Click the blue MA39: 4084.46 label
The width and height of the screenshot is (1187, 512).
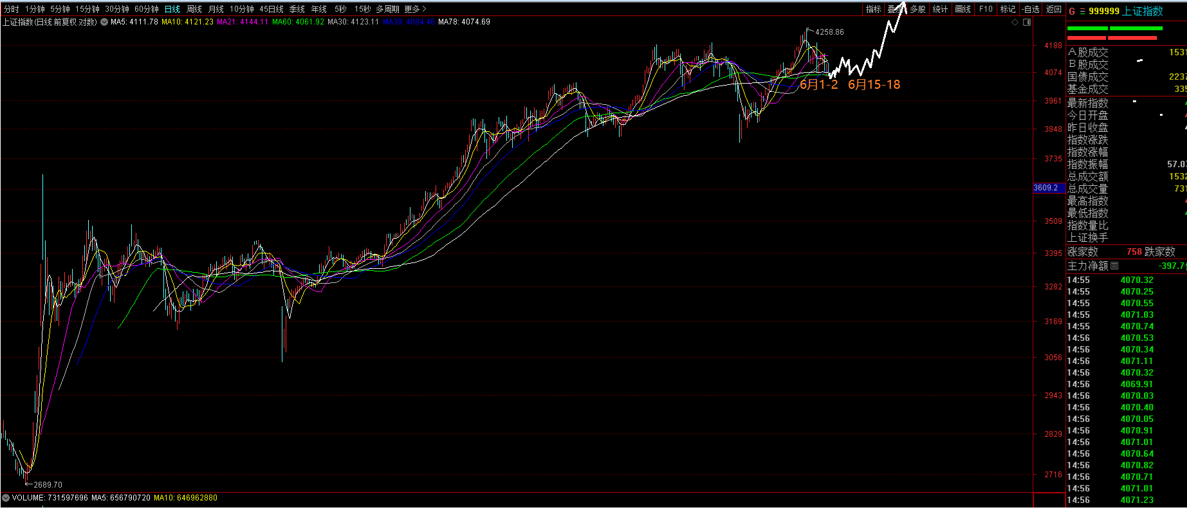click(x=409, y=22)
